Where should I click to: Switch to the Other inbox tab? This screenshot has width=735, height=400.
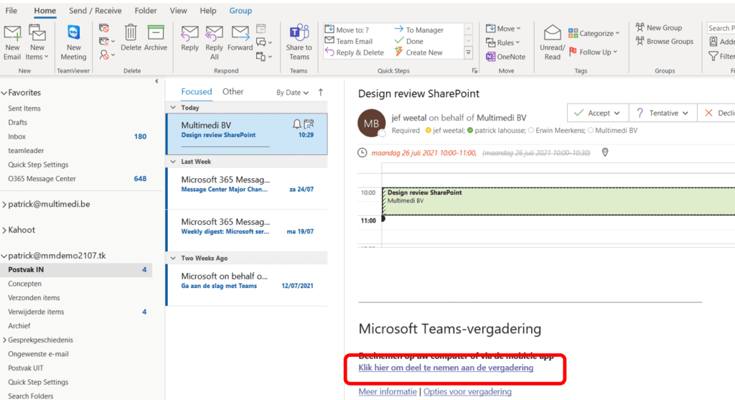pyautogui.click(x=233, y=92)
